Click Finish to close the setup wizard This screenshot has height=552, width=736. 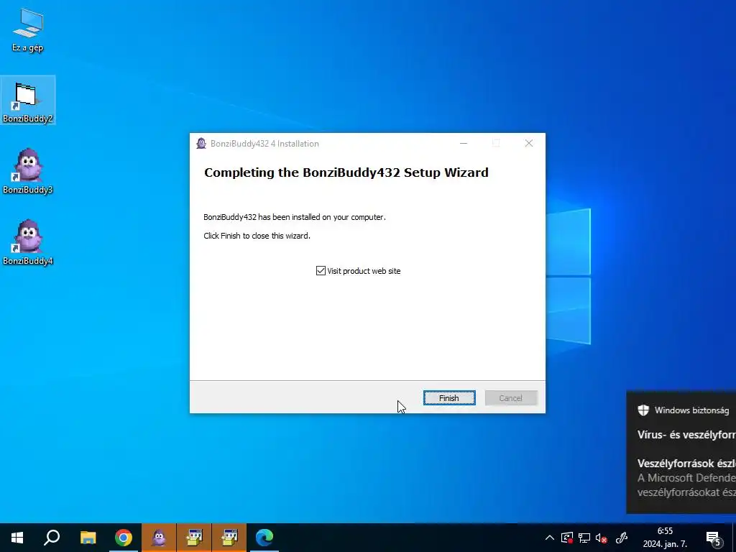click(449, 398)
